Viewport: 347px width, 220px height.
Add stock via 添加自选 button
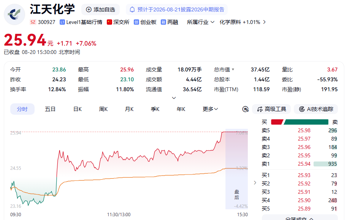coord(100,9)
